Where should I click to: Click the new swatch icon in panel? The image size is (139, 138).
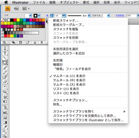pyautogui.click(x=35, y=43)
